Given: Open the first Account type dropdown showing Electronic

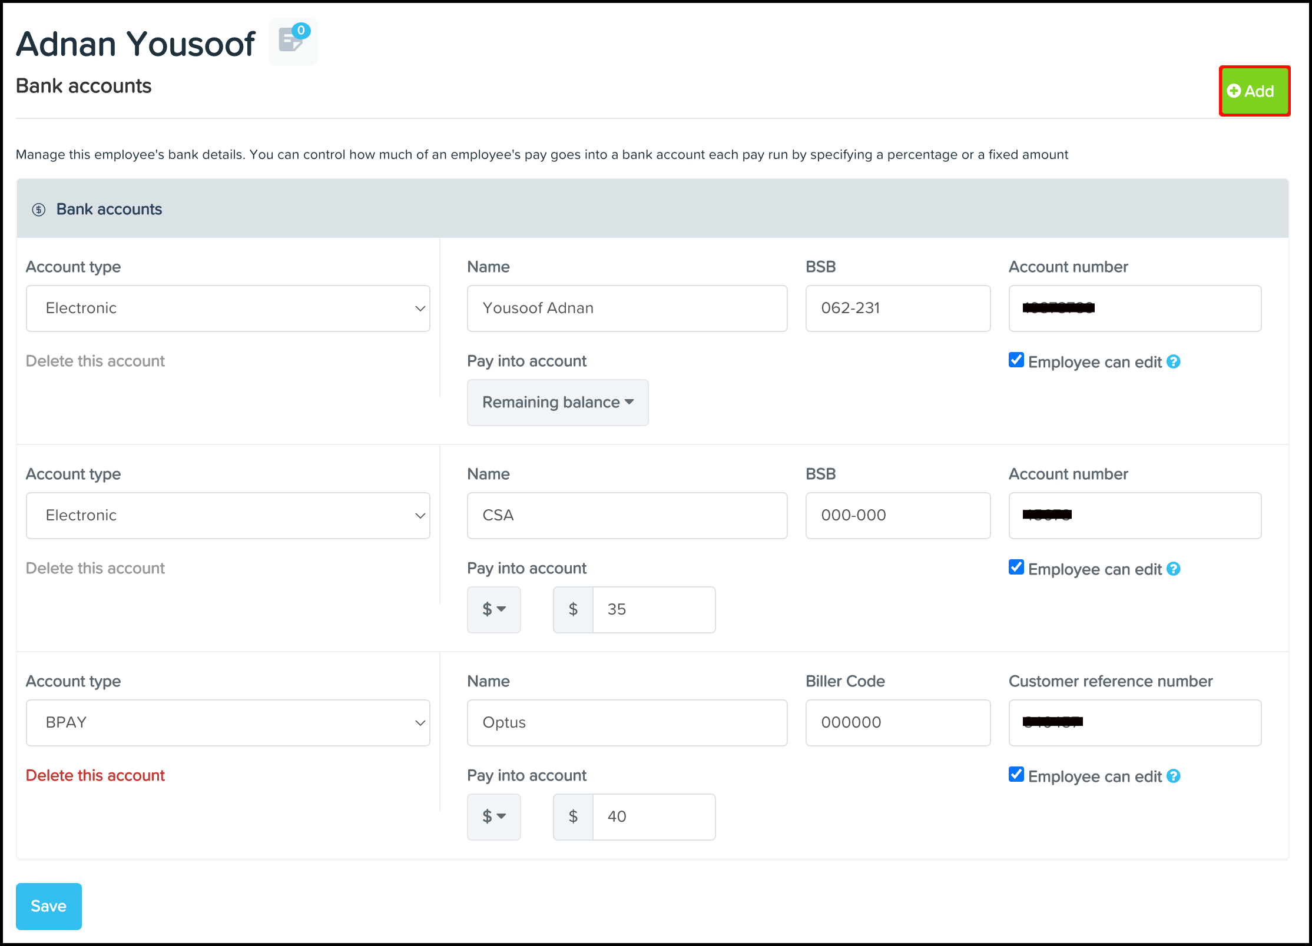Looking at the screenshot, I should point(228,308).
